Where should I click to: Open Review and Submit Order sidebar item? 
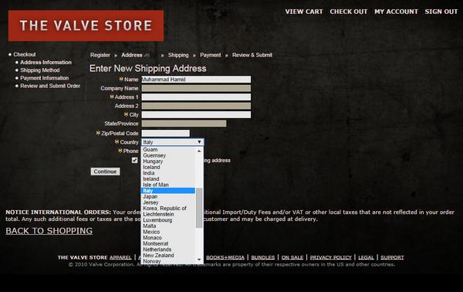[x=50, y=86]
